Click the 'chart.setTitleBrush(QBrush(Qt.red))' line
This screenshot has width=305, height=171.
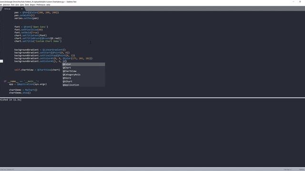point(38,38)
